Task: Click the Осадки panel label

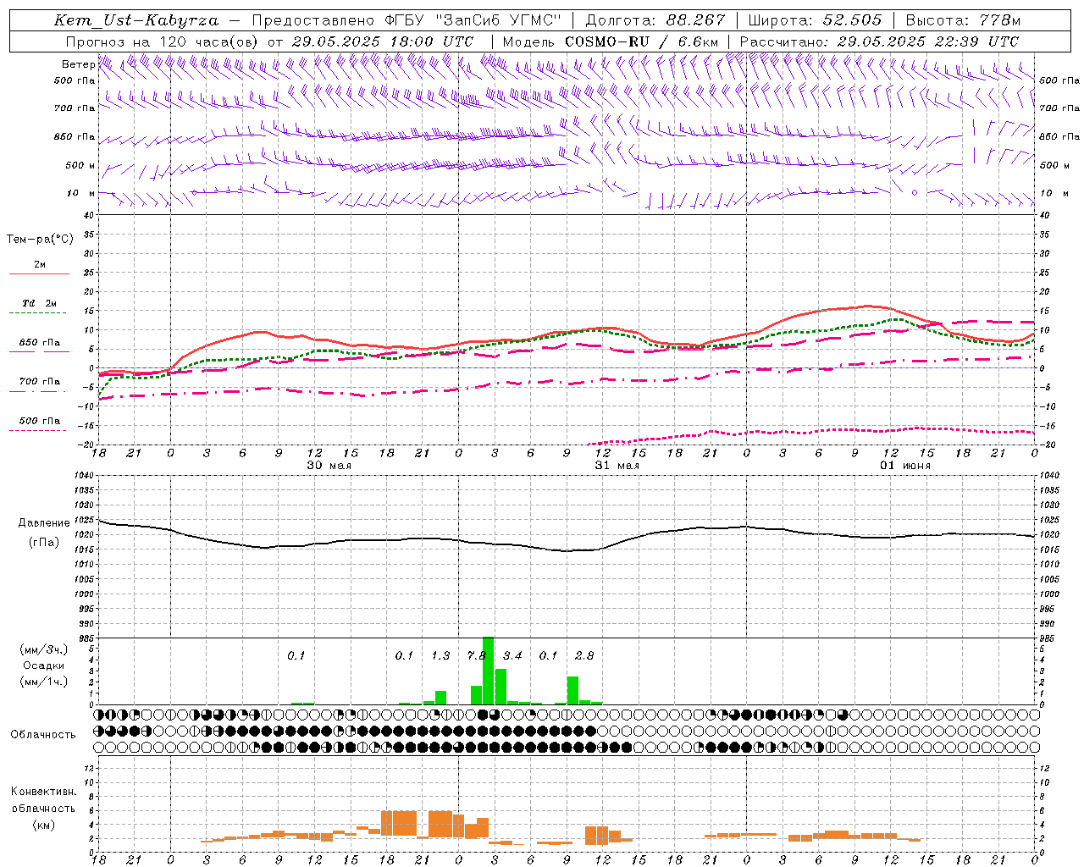Action: click(44, 665)
